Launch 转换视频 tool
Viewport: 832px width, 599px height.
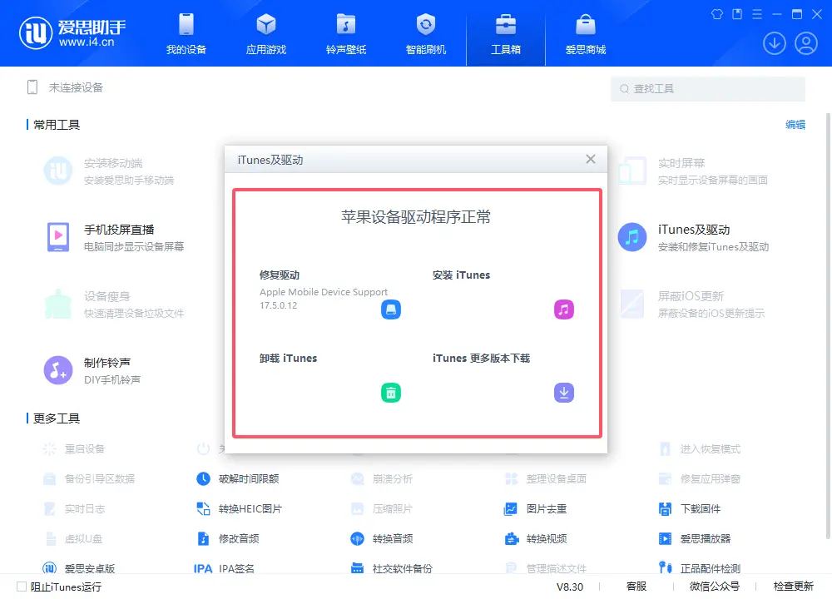pos(535,538)
